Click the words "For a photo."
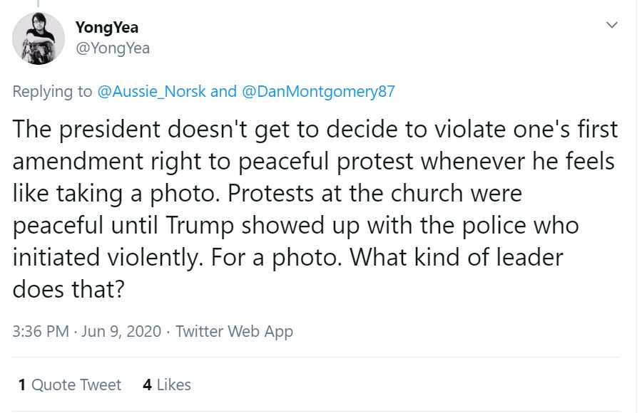The height and width of the screenshot is (413, 642). (302, 256)
